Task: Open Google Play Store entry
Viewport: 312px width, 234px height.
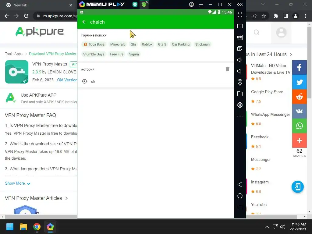Action: click(267, 92)
